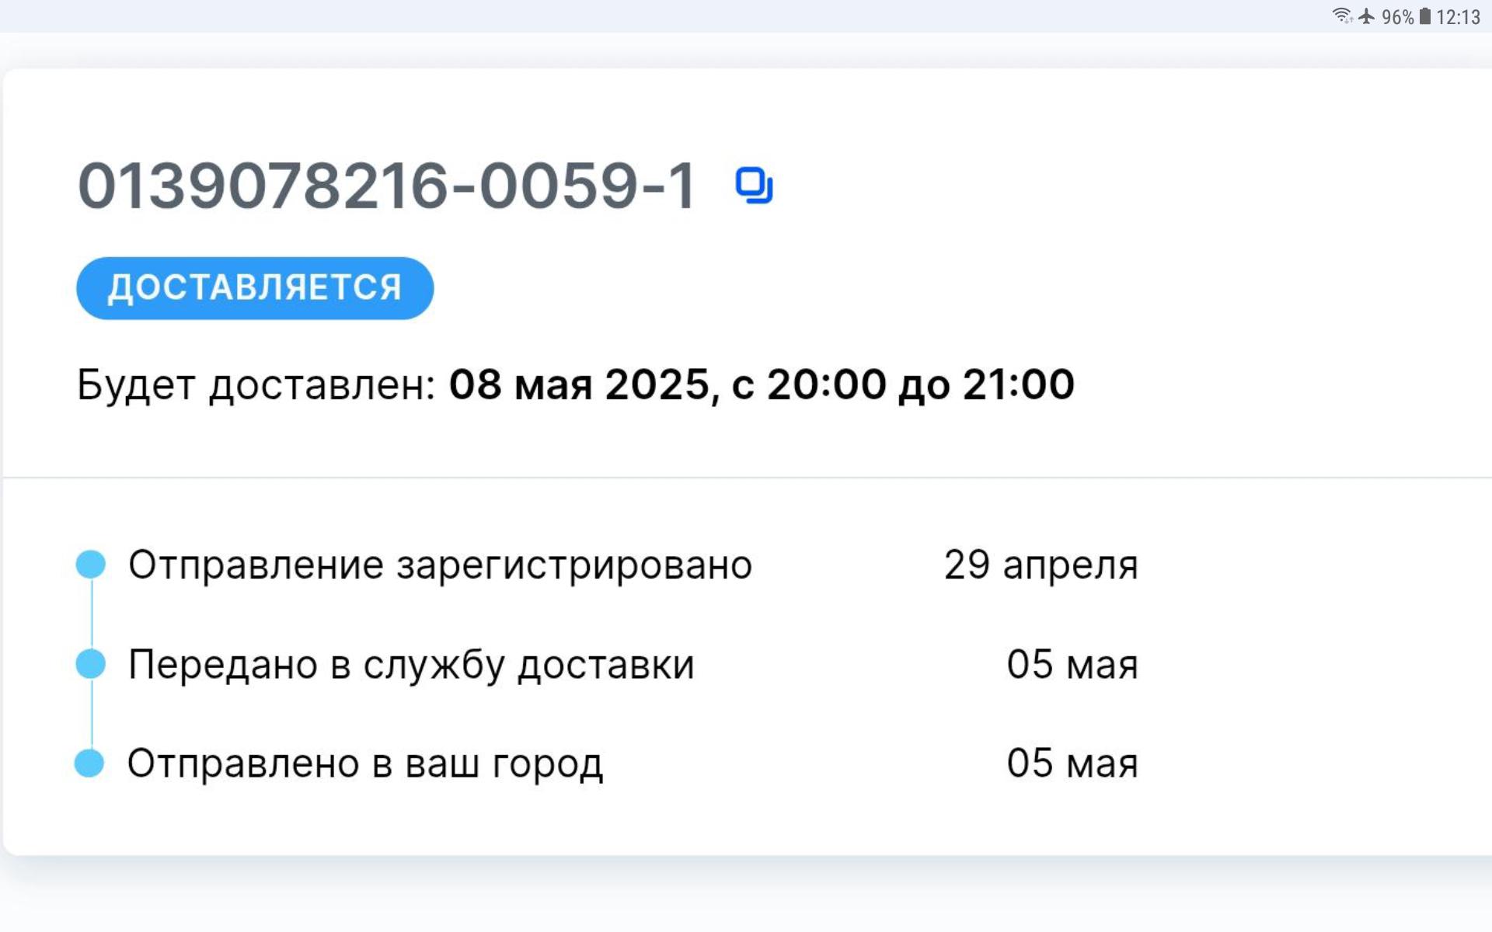1492x932 pixels.
Task: Click the 29 апреля date
Action: (1041, 565)
